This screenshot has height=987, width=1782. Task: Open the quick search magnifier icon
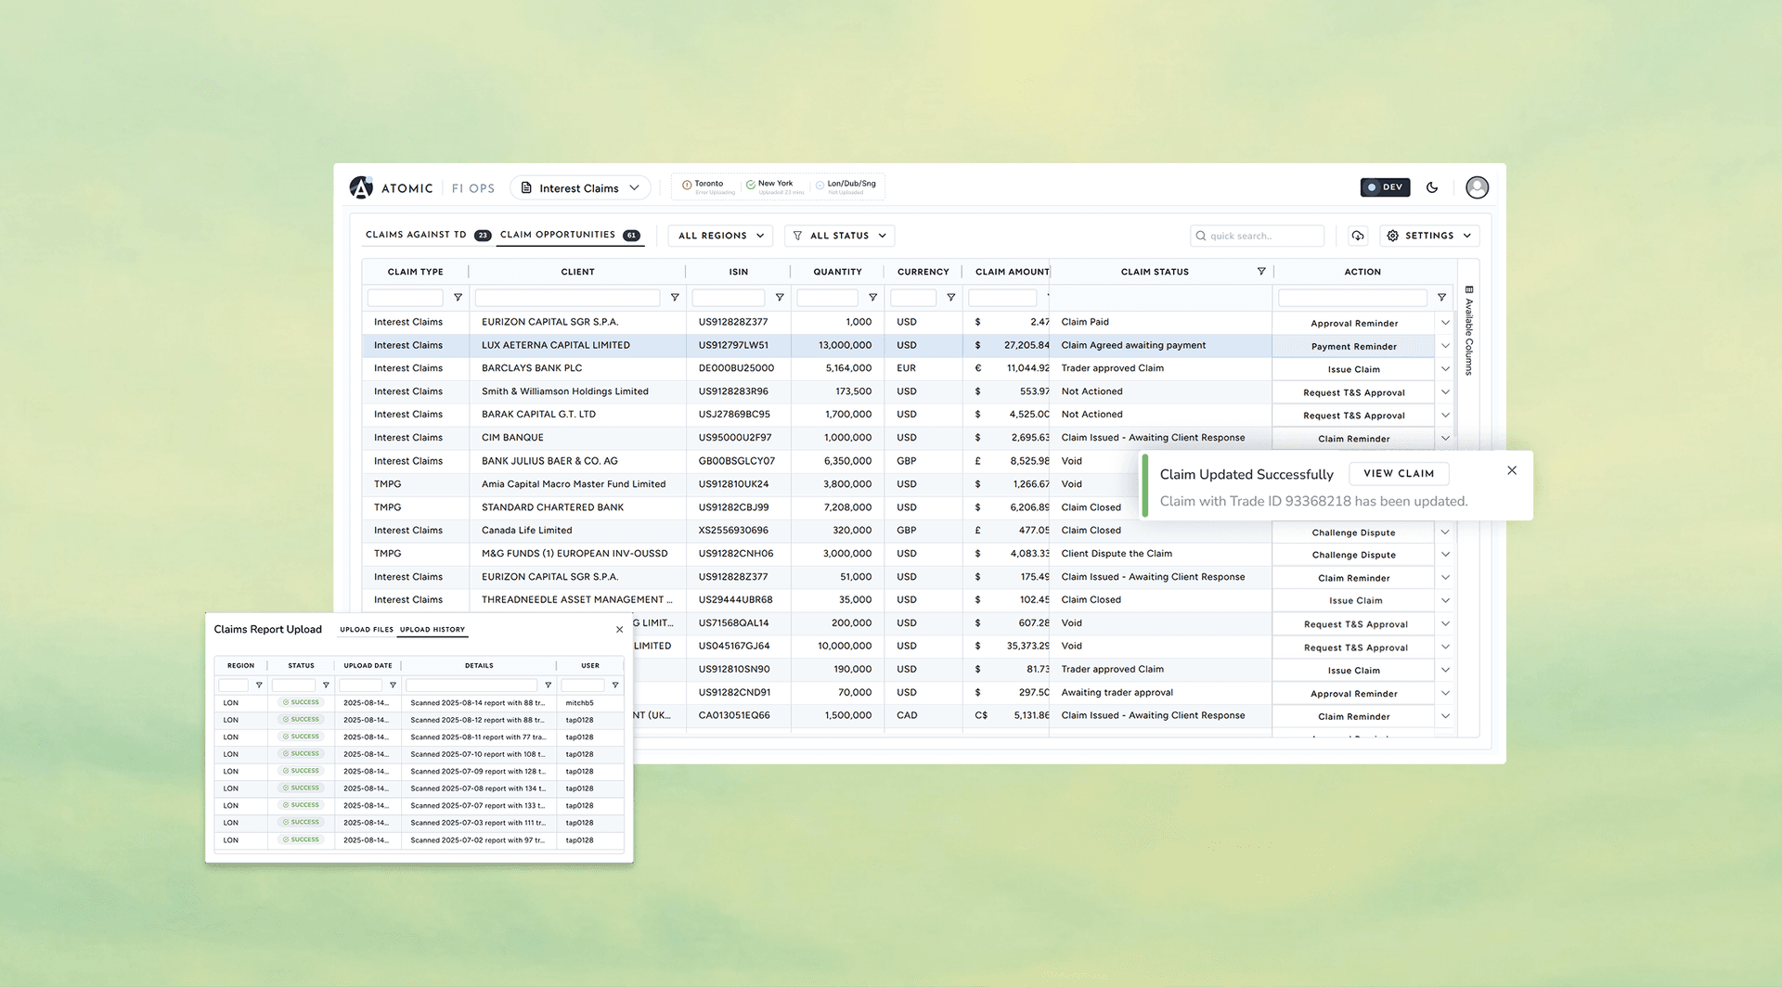[1201, 236]
